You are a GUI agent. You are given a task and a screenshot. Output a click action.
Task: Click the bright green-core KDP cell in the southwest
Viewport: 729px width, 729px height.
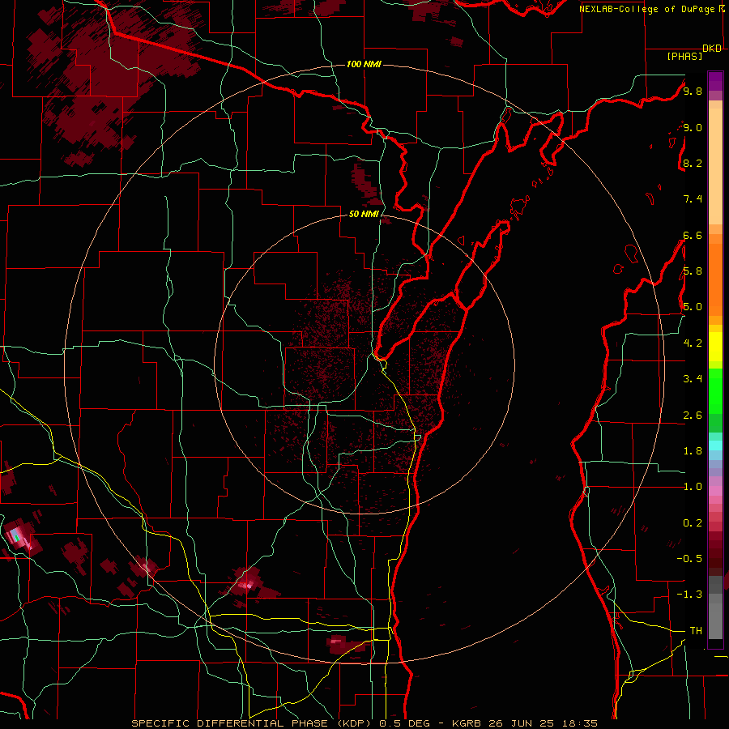tap(17, 538)
